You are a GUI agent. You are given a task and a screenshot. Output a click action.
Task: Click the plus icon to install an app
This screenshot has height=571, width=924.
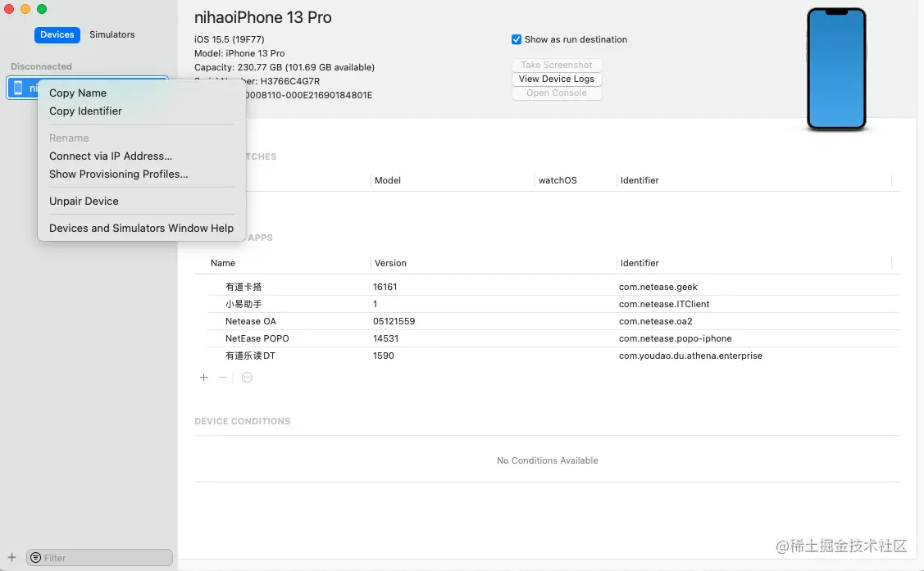pos(203,378)
